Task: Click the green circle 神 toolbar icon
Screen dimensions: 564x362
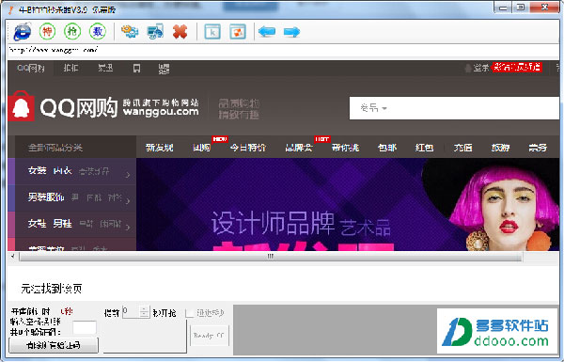Action: [x=48, y=32]
